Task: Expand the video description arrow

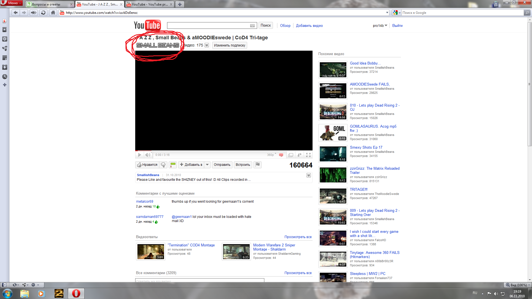Action: 308,175
